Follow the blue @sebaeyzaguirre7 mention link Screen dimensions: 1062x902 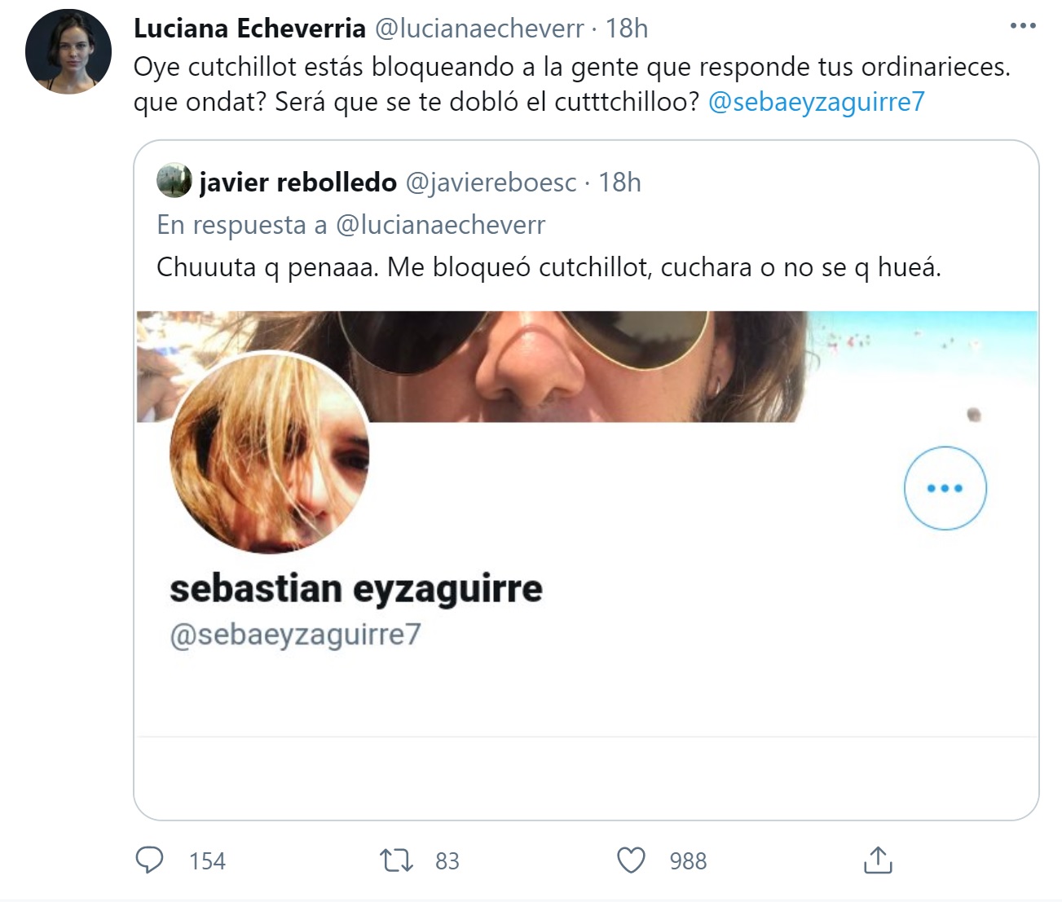pos(817,102)
